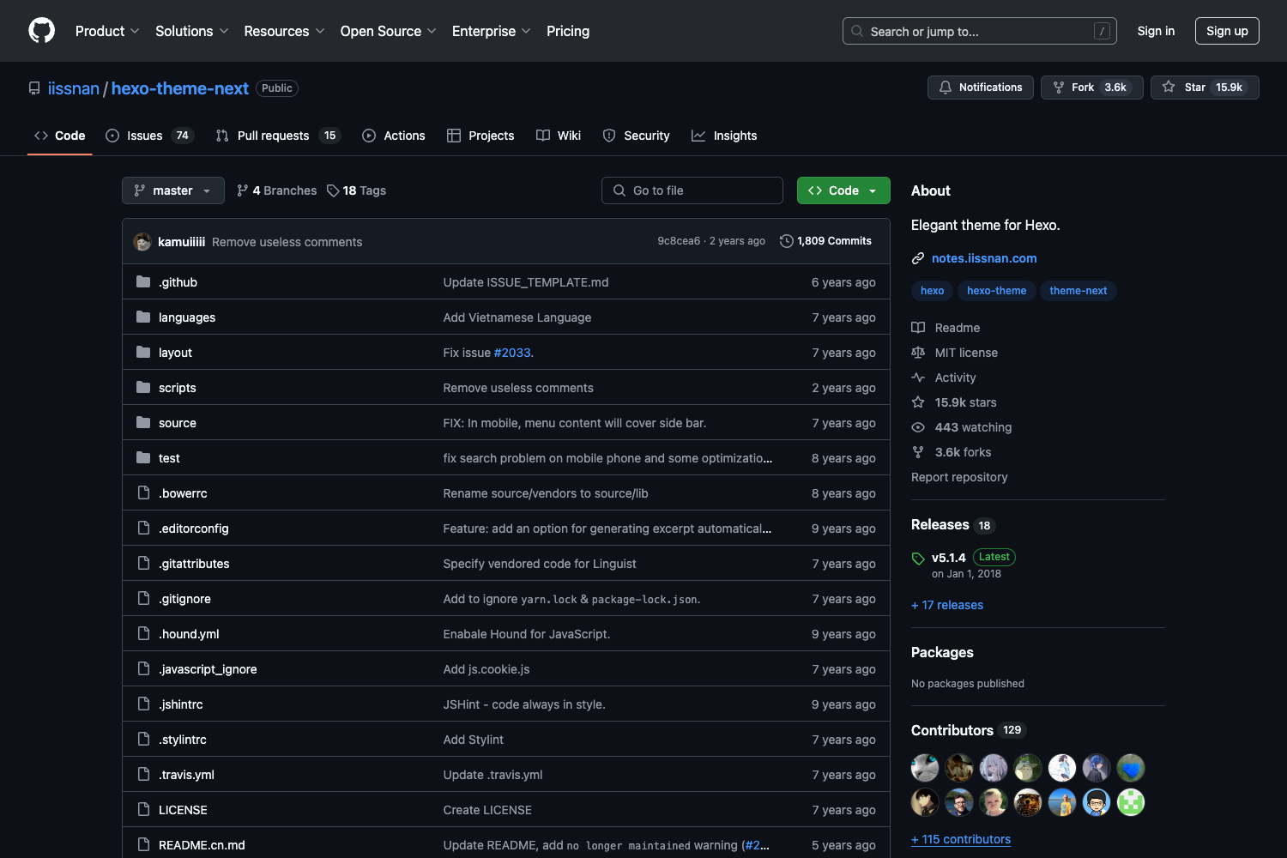The height and width of the screenshot is (858, 1287).
Task: Click commit hash 9c8cea6
Action: [x=679, y=241]
